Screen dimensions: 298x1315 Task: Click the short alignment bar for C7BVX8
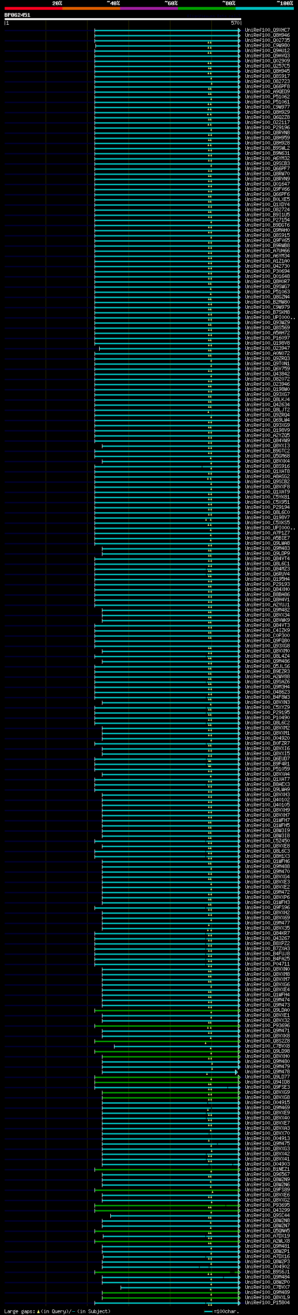(177, 1046)
